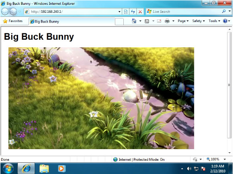The height and width of the screenshot is (174, 233).
Task: Click the Forward navigation button
Action: point(13,11)
